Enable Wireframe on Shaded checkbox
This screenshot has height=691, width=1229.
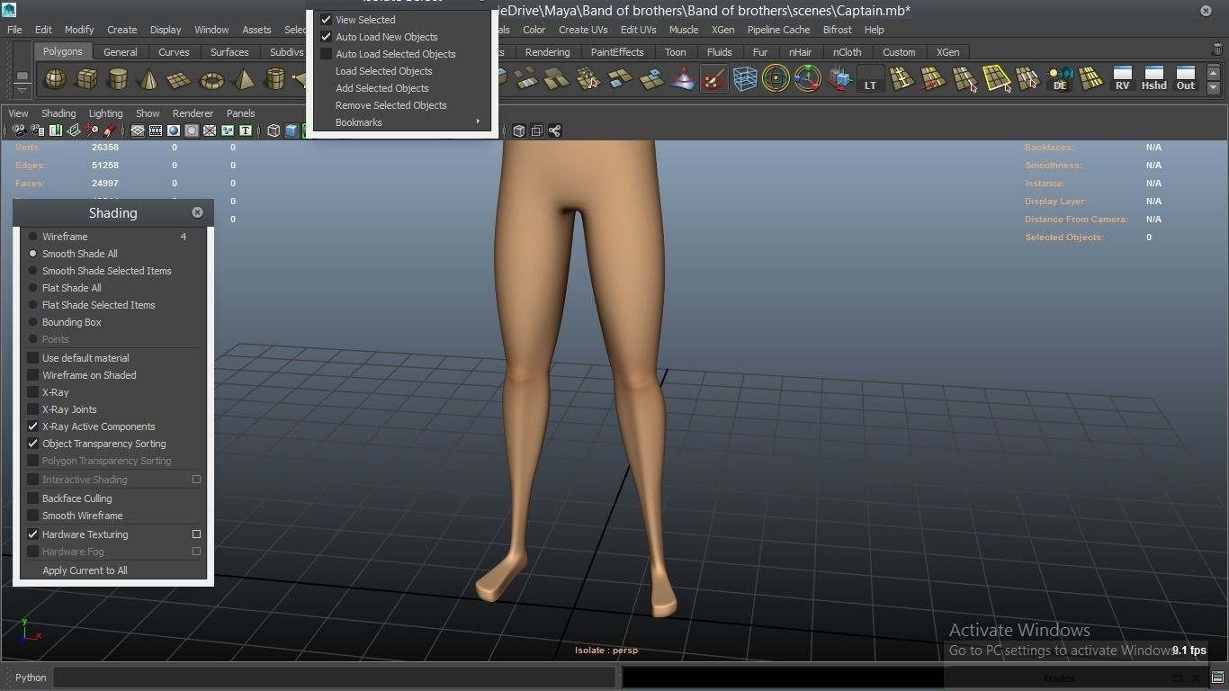[x=33, y=375]
